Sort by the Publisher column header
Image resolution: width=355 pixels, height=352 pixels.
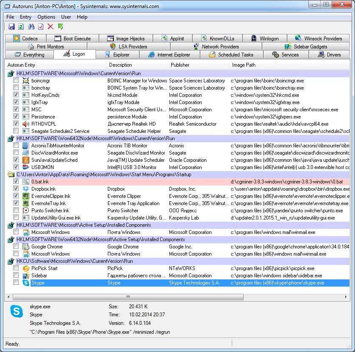(180, 65)
